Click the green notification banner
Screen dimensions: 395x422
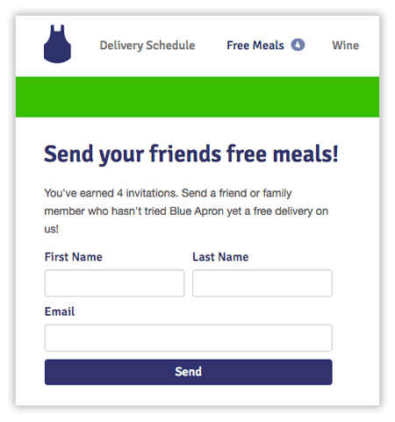(x=197, y=97)
